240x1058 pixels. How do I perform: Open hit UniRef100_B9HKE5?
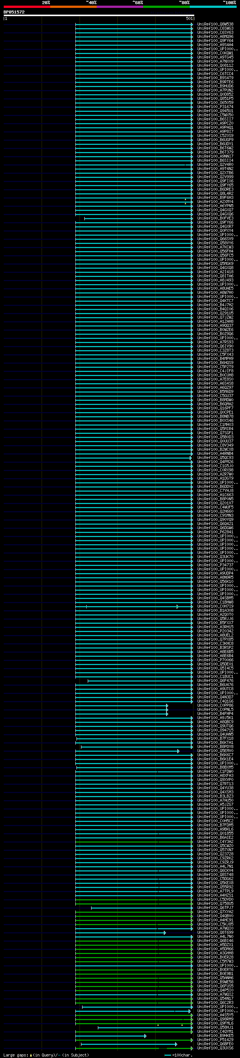coord(215,1035)
